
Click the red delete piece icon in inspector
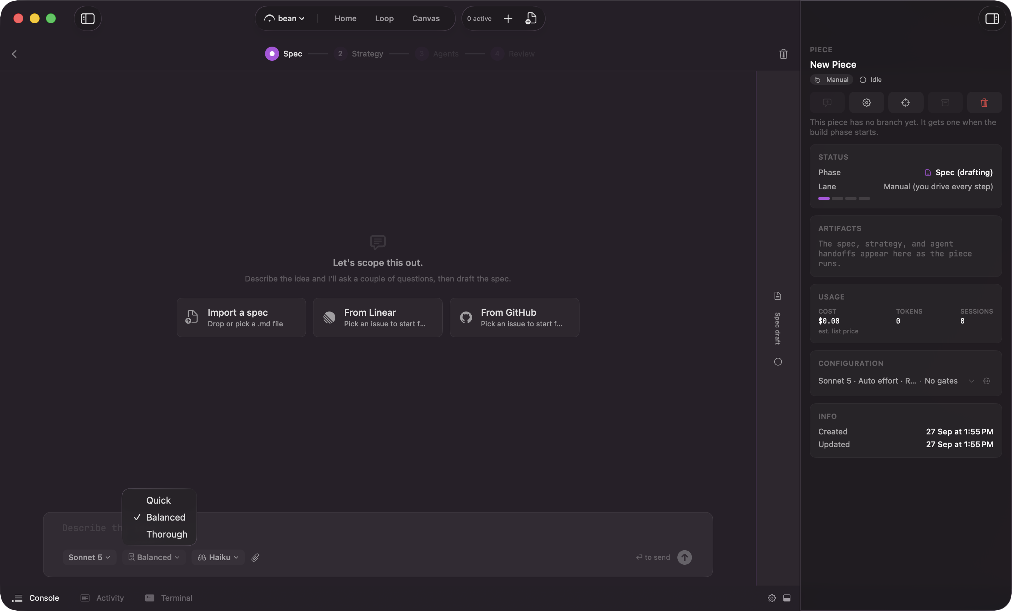pyautogui.click(x=984, y=102)
